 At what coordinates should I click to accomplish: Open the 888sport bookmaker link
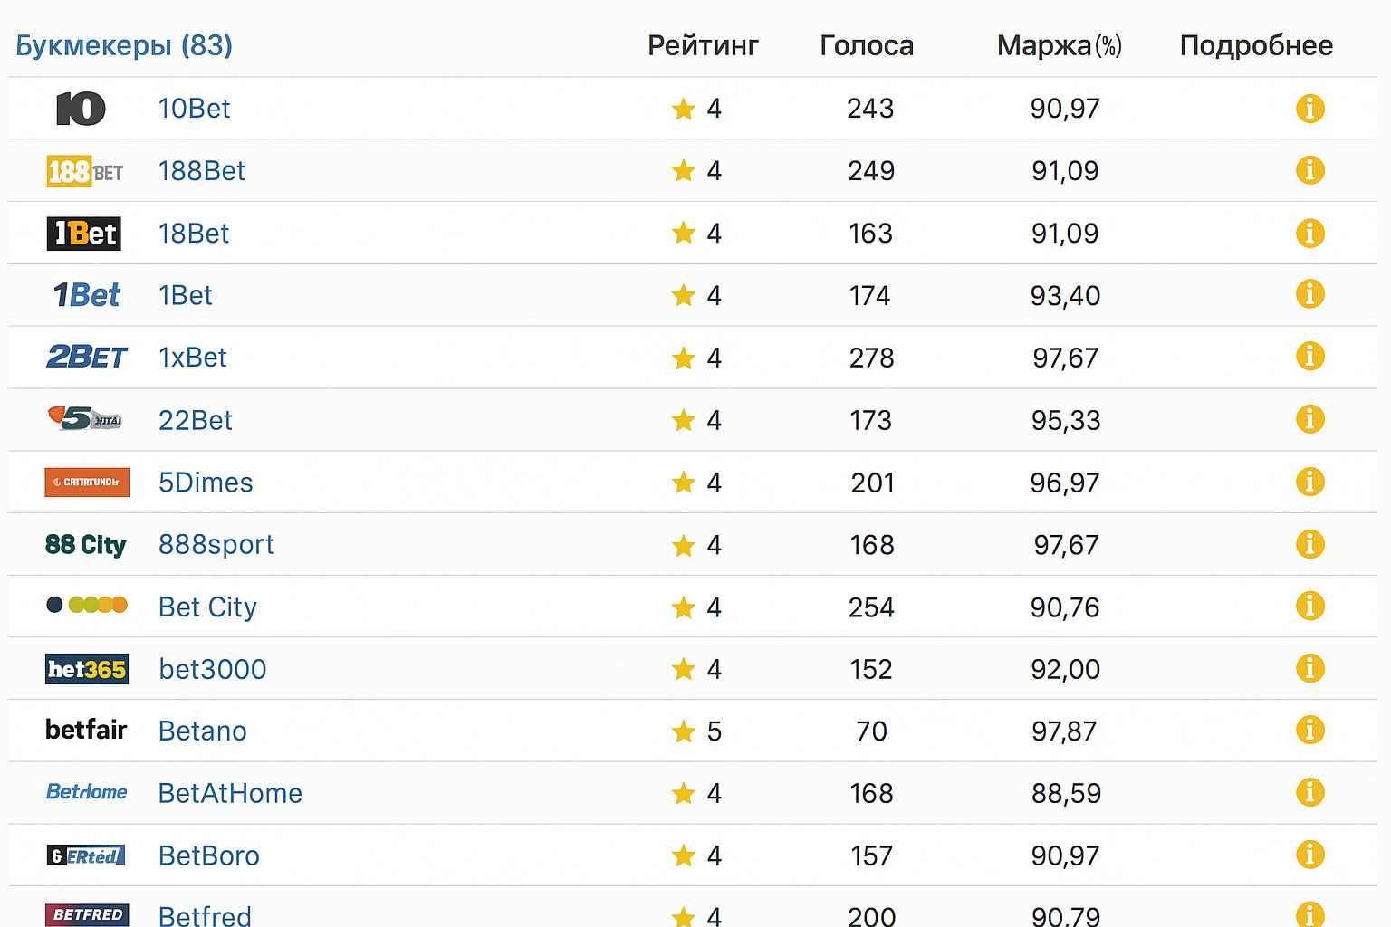pyautogui.click(x=216, y=544)
